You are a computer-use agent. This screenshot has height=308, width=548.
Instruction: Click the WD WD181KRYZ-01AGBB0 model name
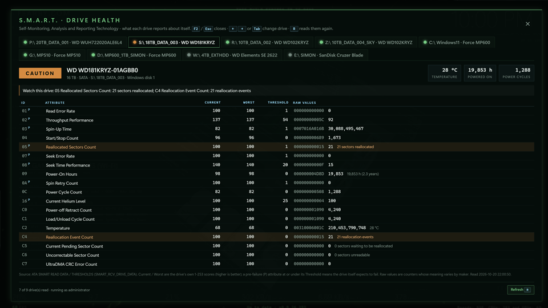[102, 70]
